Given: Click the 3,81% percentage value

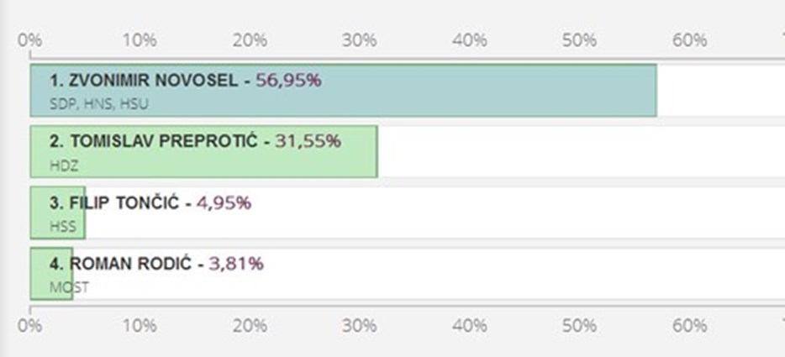Looking at the screenshot, I should (236, 264).
